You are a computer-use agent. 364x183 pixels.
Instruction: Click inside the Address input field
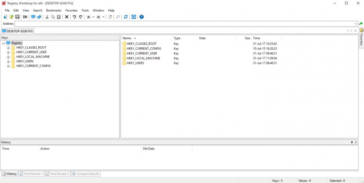(x=184, y=24)
